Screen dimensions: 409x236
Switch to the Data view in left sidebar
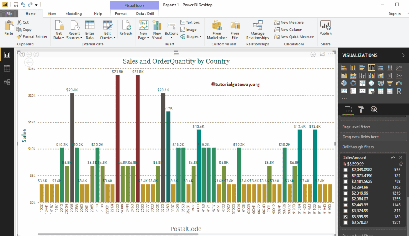(7, 68)
